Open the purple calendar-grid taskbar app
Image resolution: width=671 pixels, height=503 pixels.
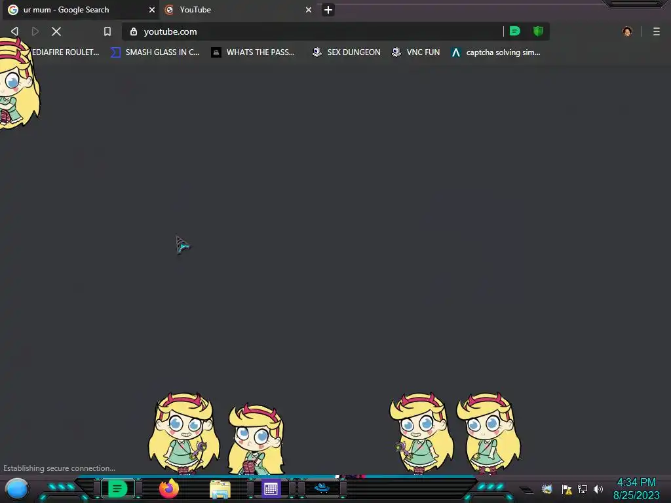tap(271, 489)
